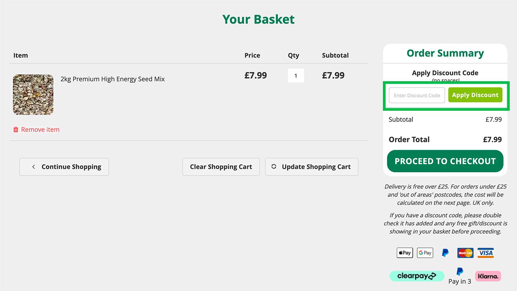Open the seed mix product thumbnail
The height and width of the screenshot is (291, 517).
point(33,95)
